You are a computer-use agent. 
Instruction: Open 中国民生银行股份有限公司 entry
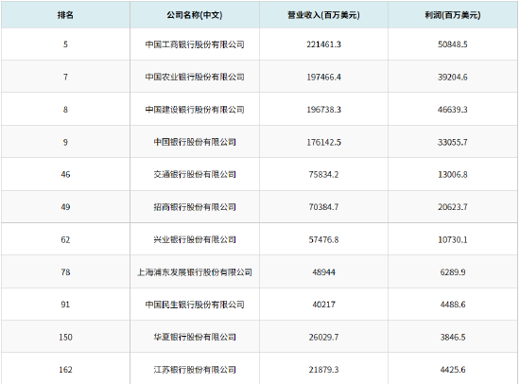(195, 305)
